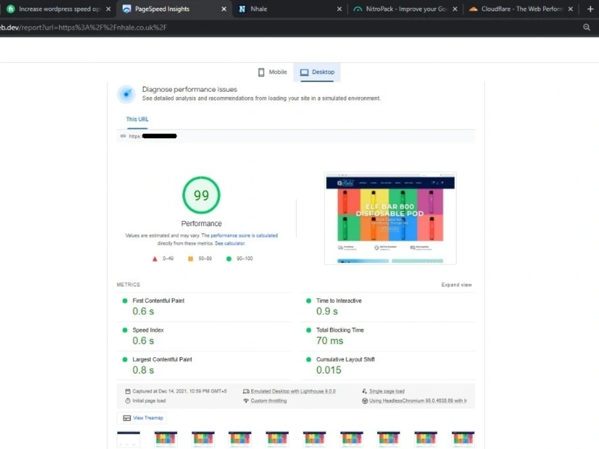This screenshot has height=449, width=599.
Task: Click the mobile phone icon
Action: click(x=261, y=72)
